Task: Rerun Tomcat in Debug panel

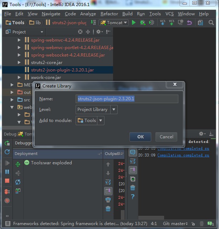Action: point(7,143)
